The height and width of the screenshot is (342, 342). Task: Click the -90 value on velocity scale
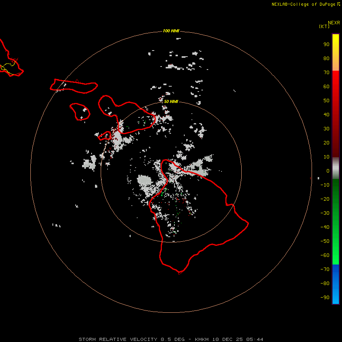pyautogui.click(x=325, y=298)
